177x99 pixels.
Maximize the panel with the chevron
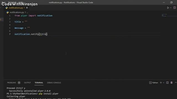(x=176, y=82)
